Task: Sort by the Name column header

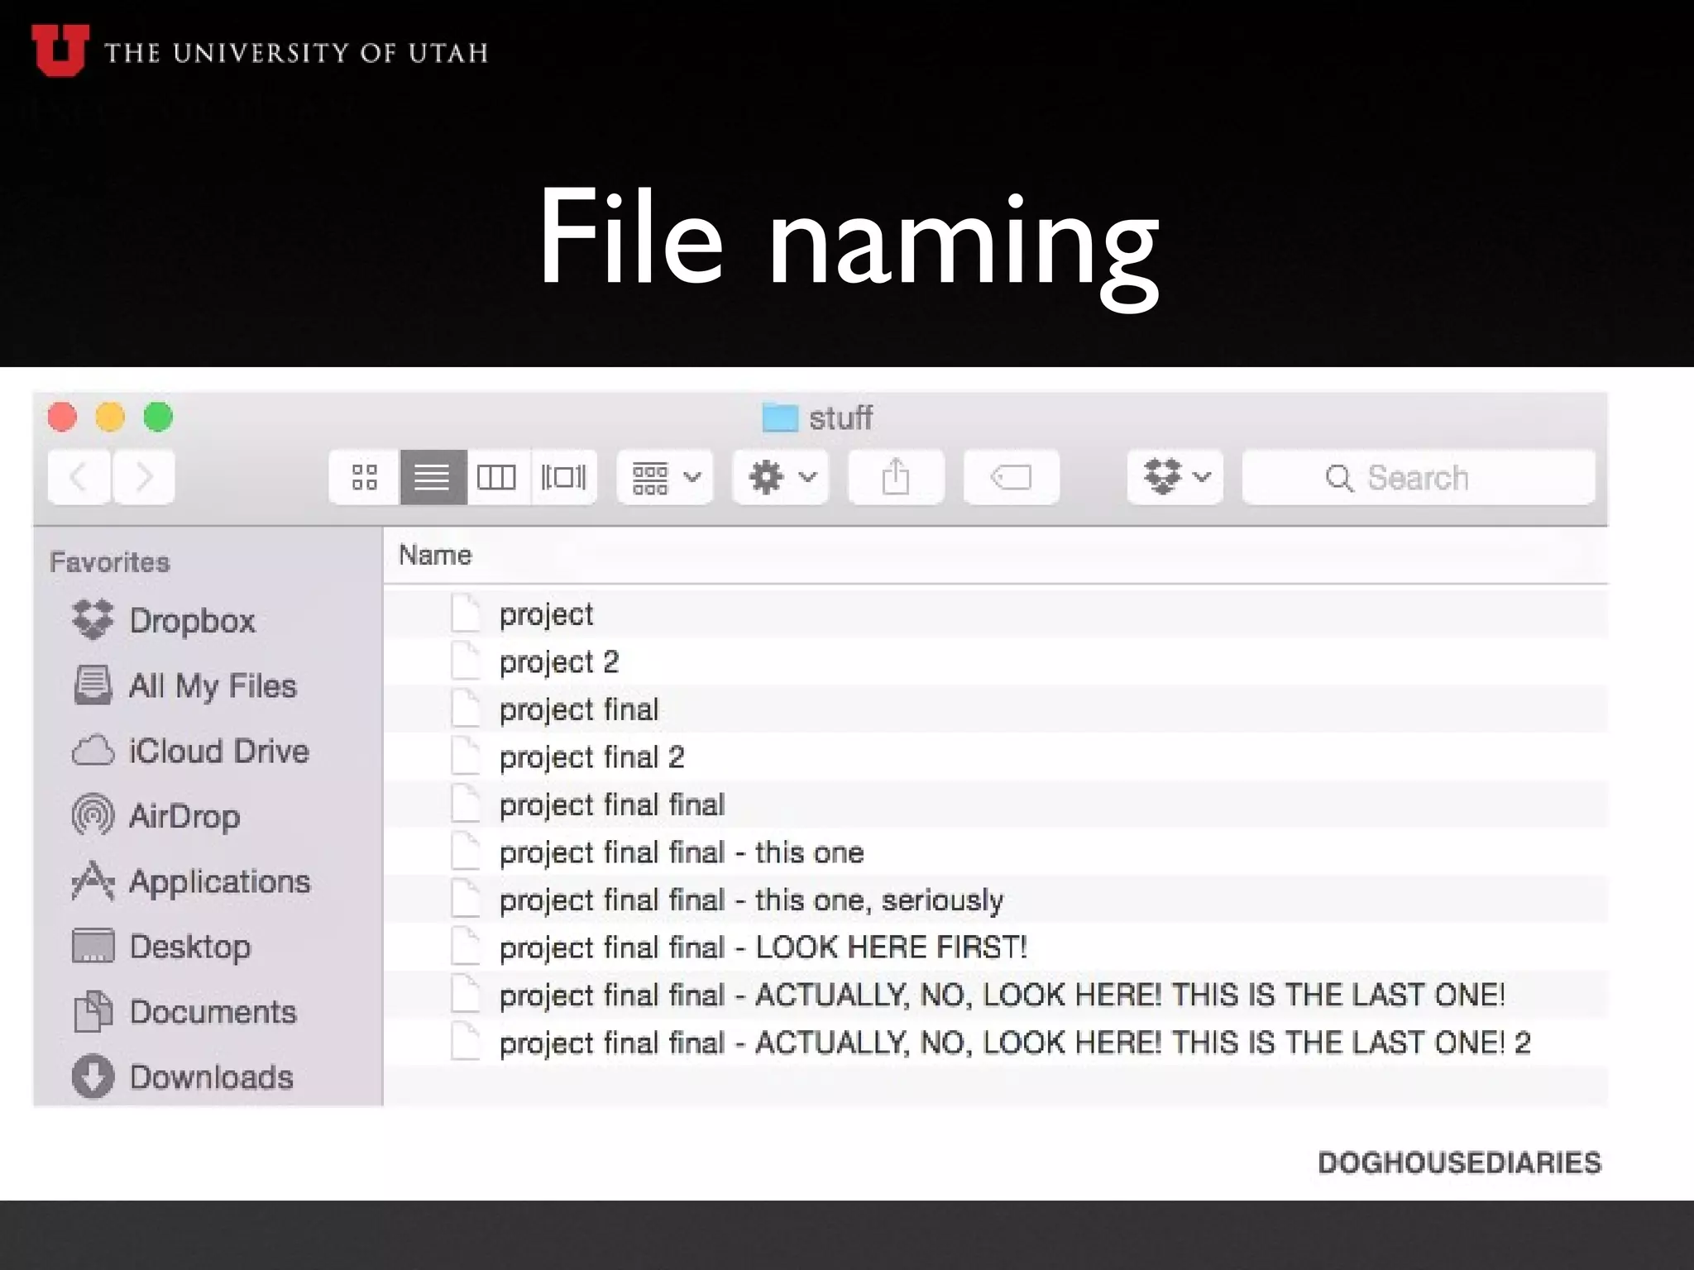Action: pyautogui.click(x=996, y=555)
